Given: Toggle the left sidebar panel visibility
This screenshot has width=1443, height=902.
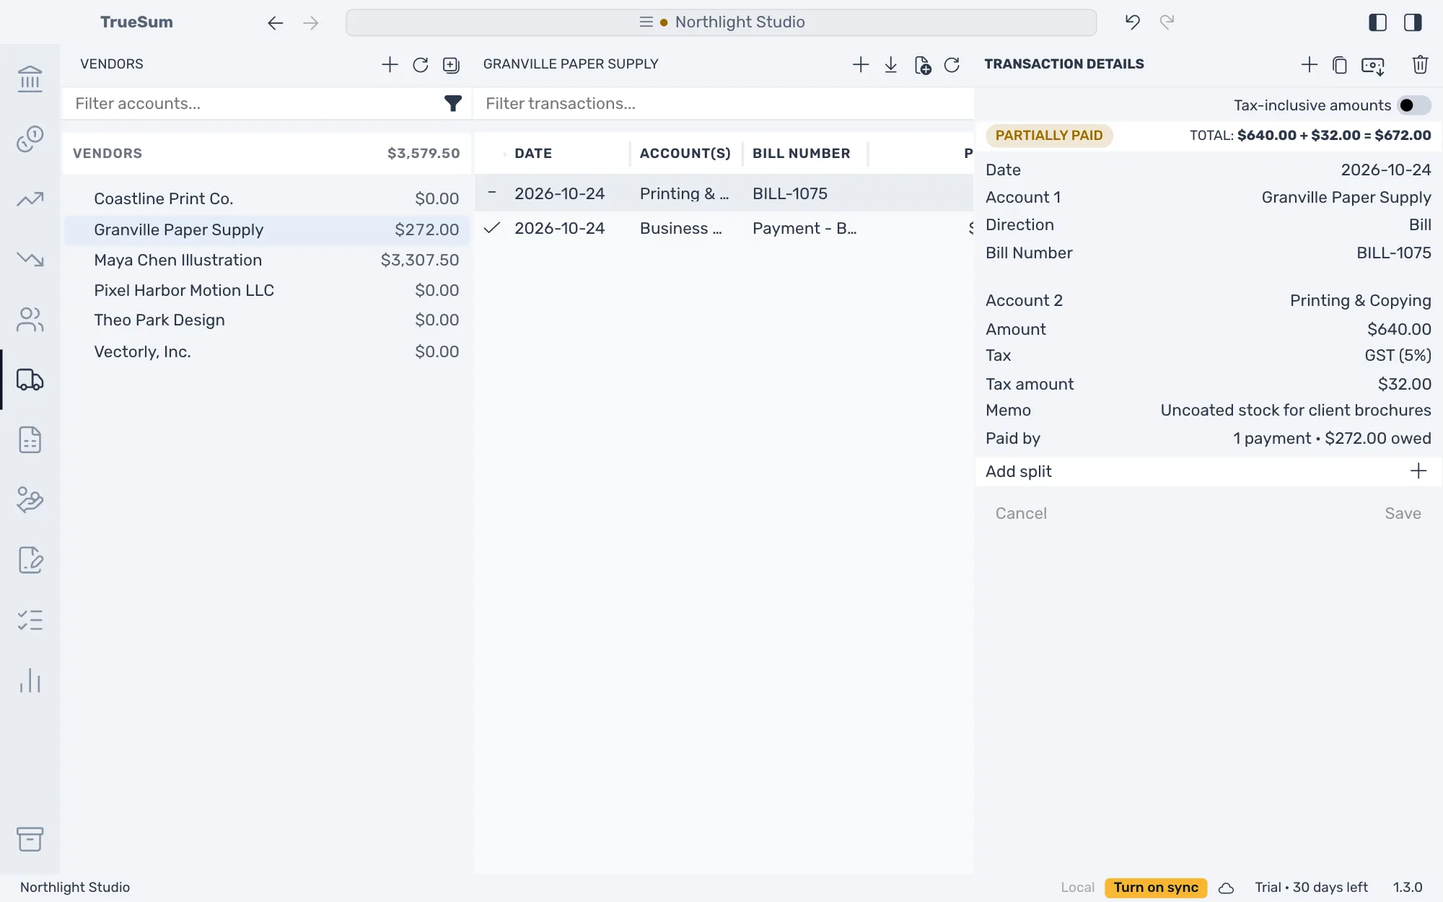Looking at the screenshot, I should 1377,22.
